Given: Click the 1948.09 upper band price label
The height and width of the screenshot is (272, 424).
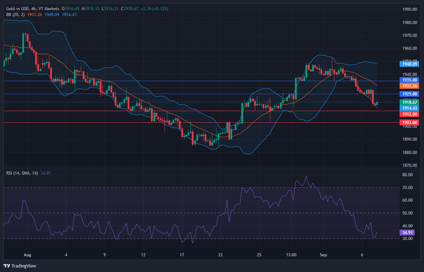Looking at the screenshot, I should [409, 64].
